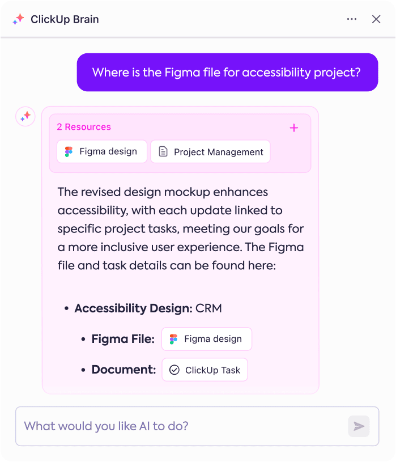Focus the "What would you like AI to do?" field

pyautogui.click(x=181, y=426)
